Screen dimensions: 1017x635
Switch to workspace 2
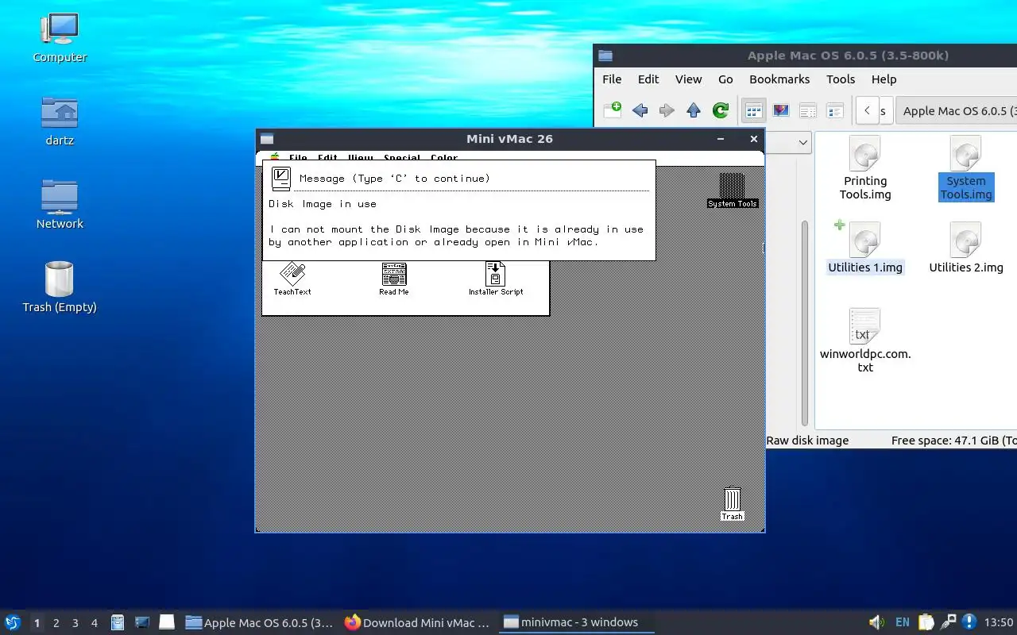click(x=56, y=623)
